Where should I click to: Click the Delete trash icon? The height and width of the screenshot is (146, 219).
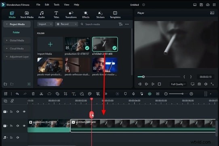click(x=33, y=94)
